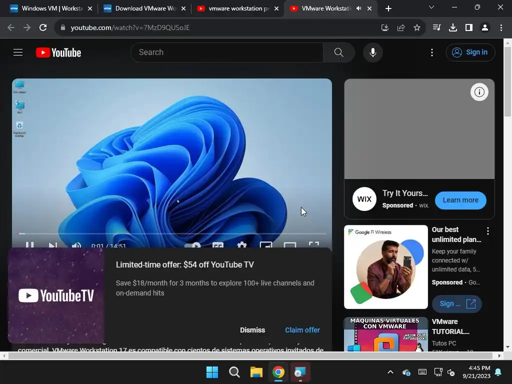Toggle subtitles closed captions
Image resolution: width=512 pixels, height=384 pixels.
[x=218, y=245]
